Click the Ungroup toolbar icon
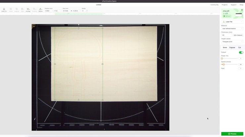 pyautogui.click(x=17, y=10)
